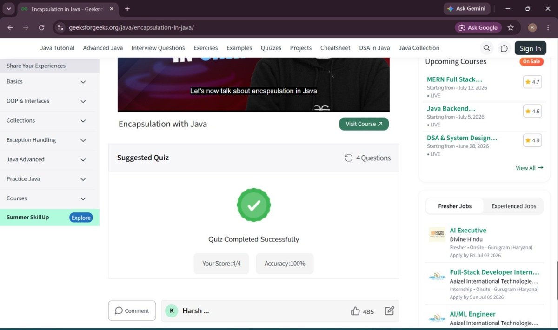
Task: Open a new browser tab with plus
Action: [x=127, y=8]
